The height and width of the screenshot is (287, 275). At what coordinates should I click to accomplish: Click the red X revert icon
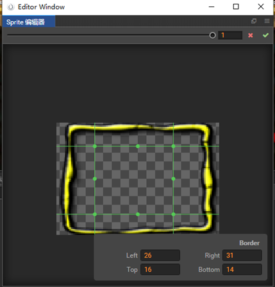[x=251, y=35]
